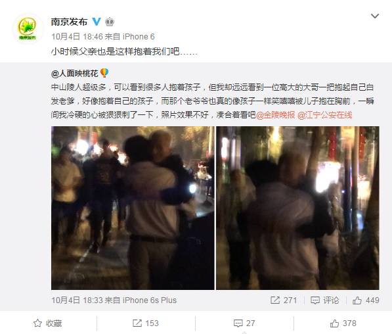The image size is (392, 334).
Task: Open the 10月4日 18:46 post timestamp
Action: [77, 37]
